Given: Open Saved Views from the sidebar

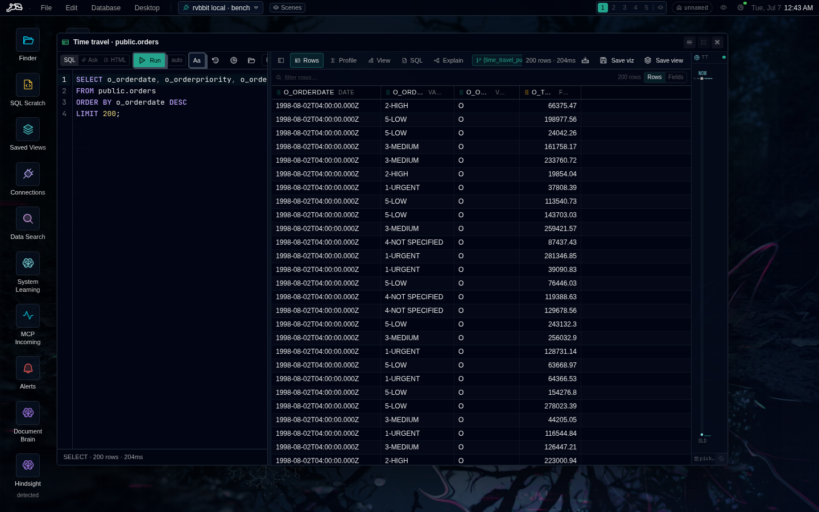Looking at the screenshot, I should point(28,129).
